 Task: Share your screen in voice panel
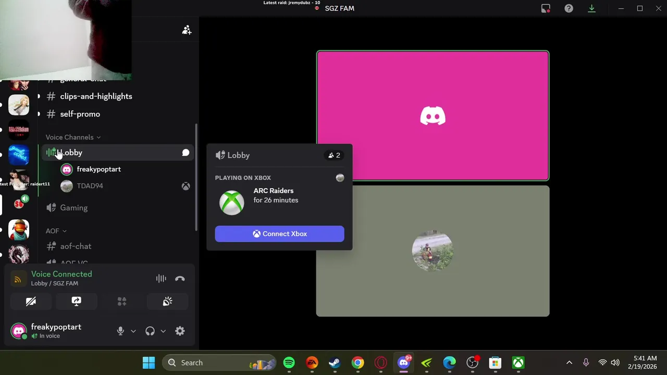click(76, 302)
